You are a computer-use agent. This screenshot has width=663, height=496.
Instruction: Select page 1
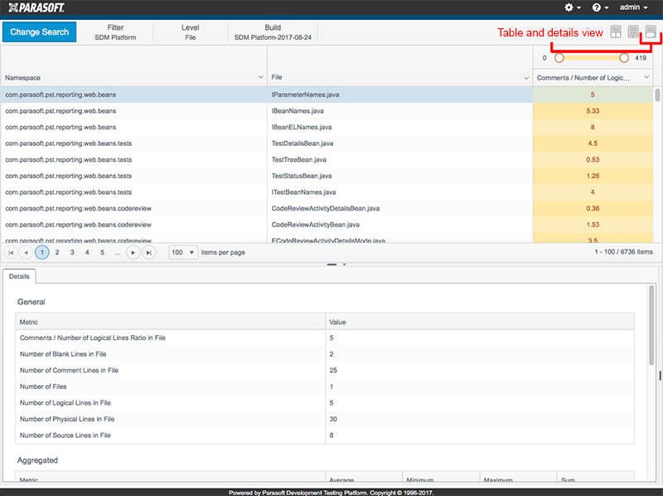(42, 253)
